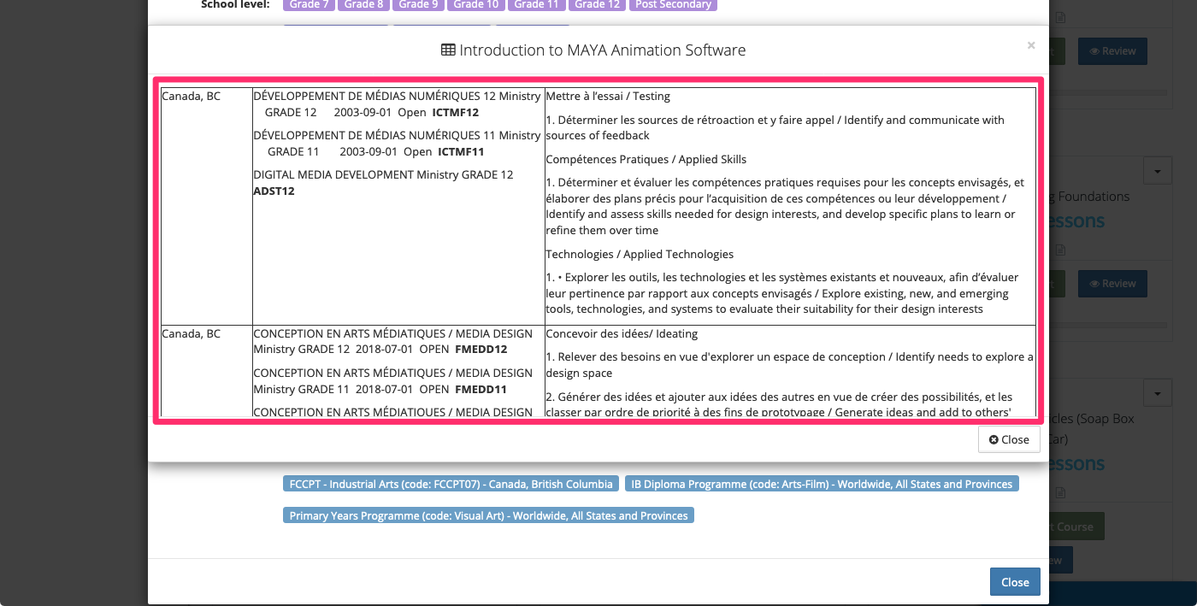
Task: Click 'Canada, BC' in the first table row
Action: [x=191, y=96]
